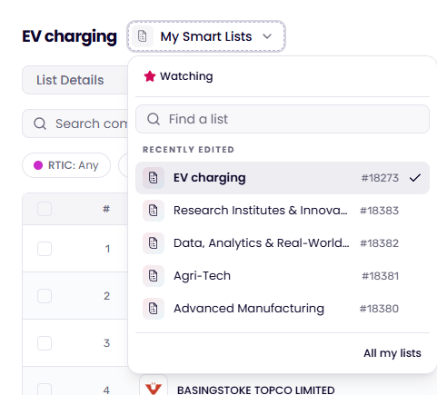The width and height of the screenshot is (437, 395).
Task: Click the purple dot in RTIC chip
Action: (38, 165)
